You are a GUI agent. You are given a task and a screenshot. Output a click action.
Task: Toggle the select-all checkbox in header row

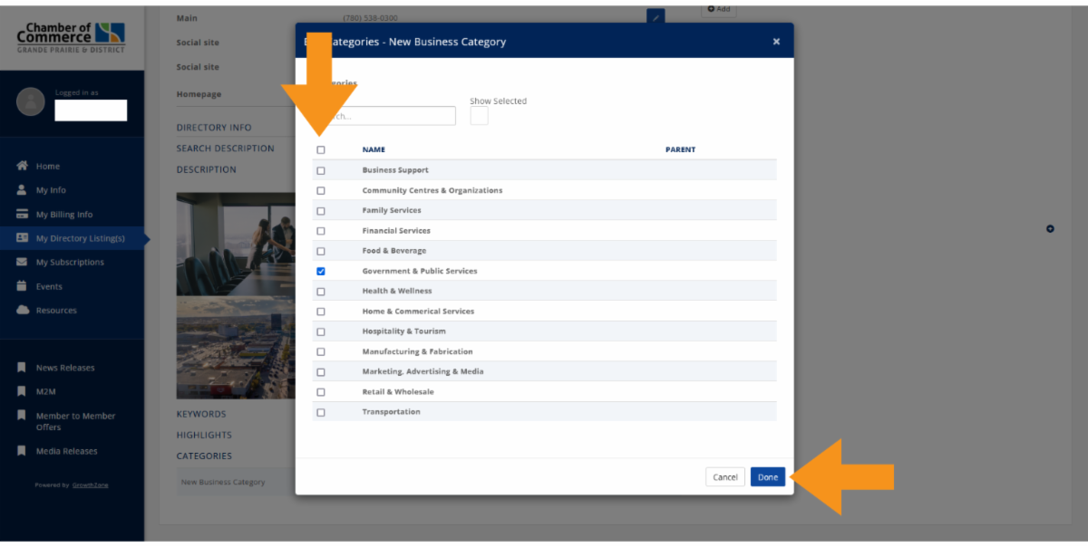[321, 150]
